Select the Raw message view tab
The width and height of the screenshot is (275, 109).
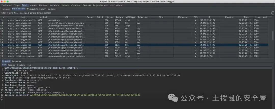tap(4, 65)
